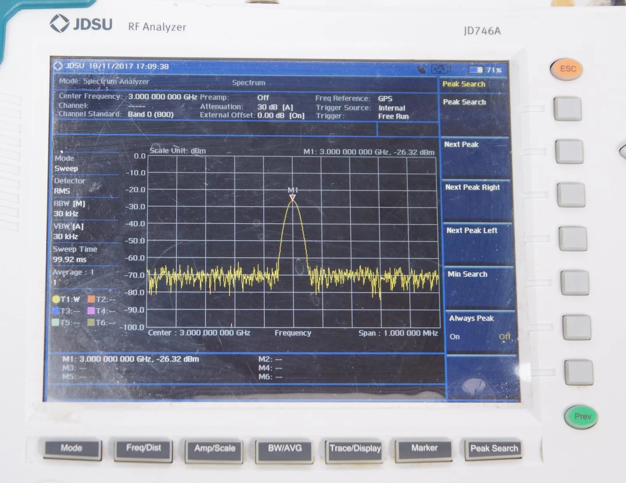Click the date and time 18/11/2017 17:09:38
Screen dimensions: 626x483
click(x=129, y=66)
